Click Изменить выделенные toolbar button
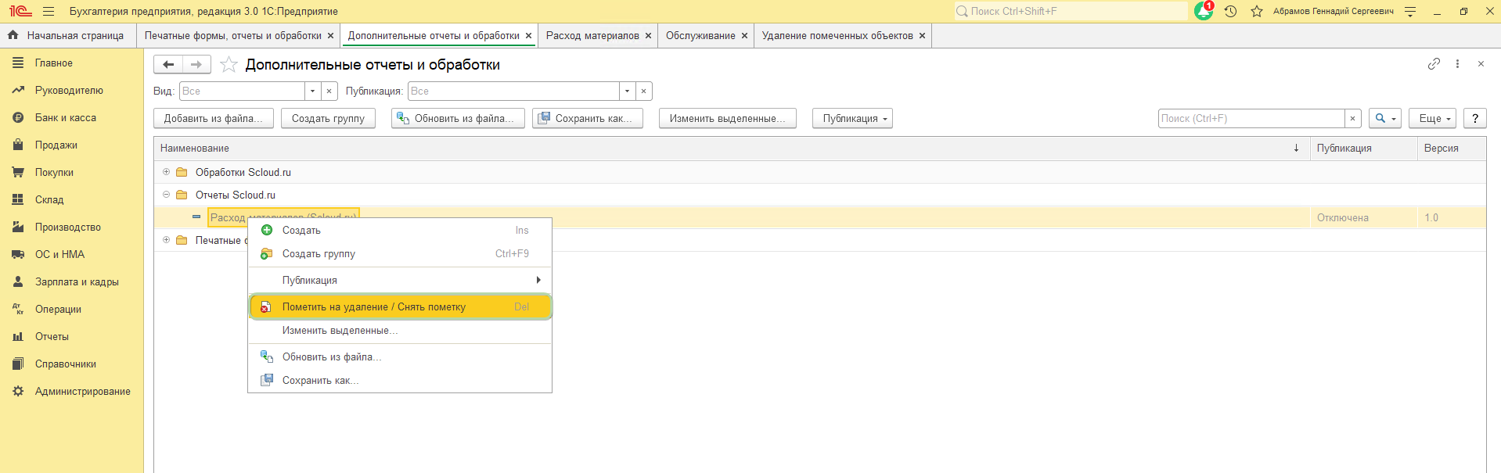The width and height of the screenshot is (1501, 473). (728, 118)
